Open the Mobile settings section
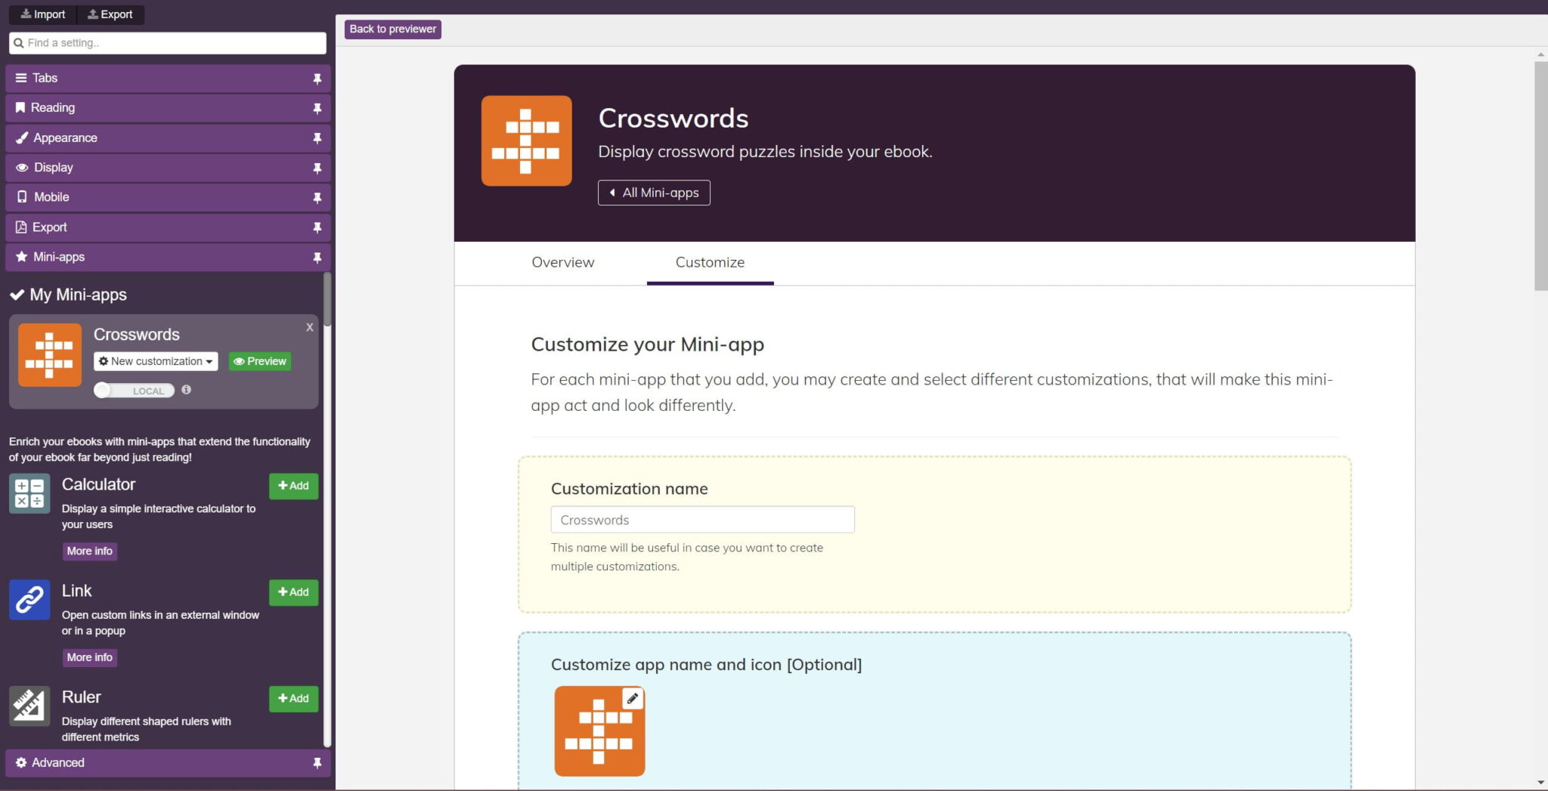This screenshot has height=791, width=1548. coord(51,197)
